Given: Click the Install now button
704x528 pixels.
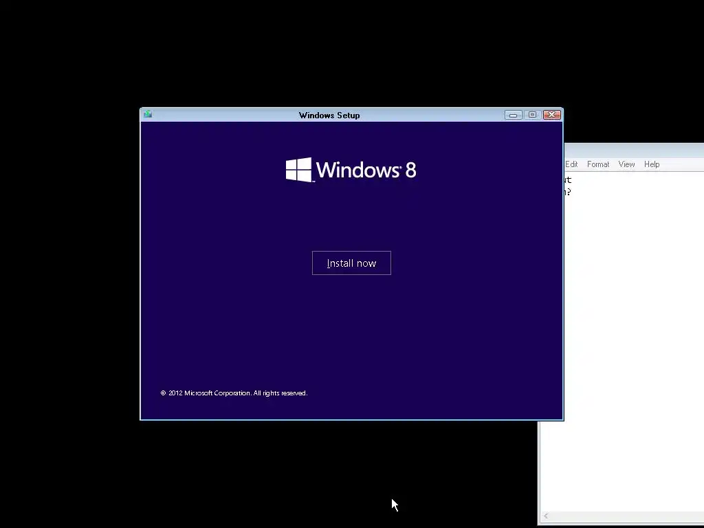Looking at the screenshot, I should point(351,263).
